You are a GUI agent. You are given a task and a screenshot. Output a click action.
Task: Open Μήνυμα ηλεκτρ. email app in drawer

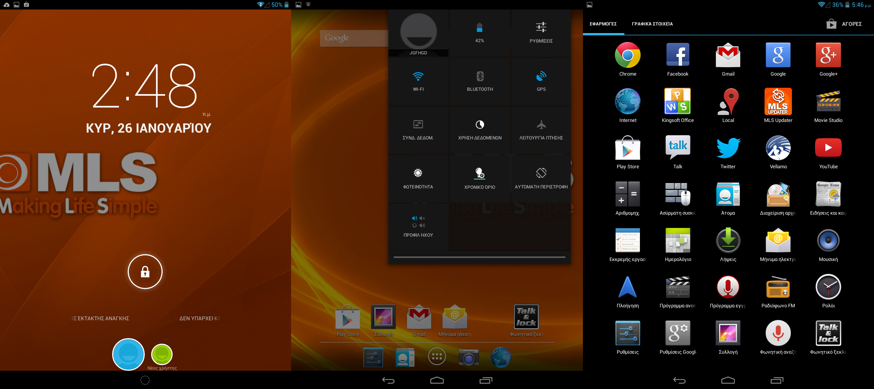pos(778,240)
